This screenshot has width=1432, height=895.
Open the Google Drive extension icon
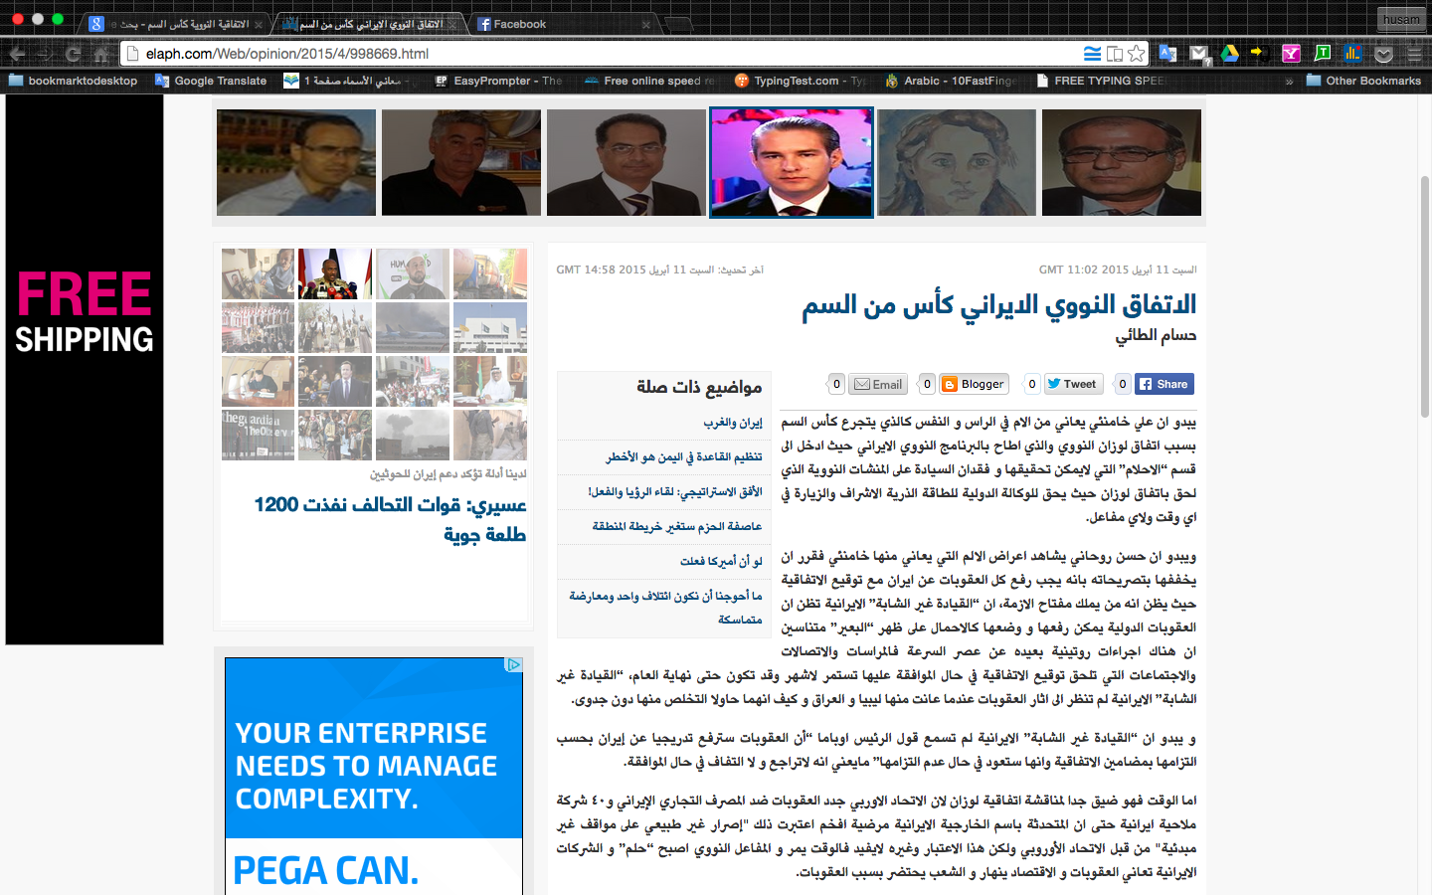1230,54
